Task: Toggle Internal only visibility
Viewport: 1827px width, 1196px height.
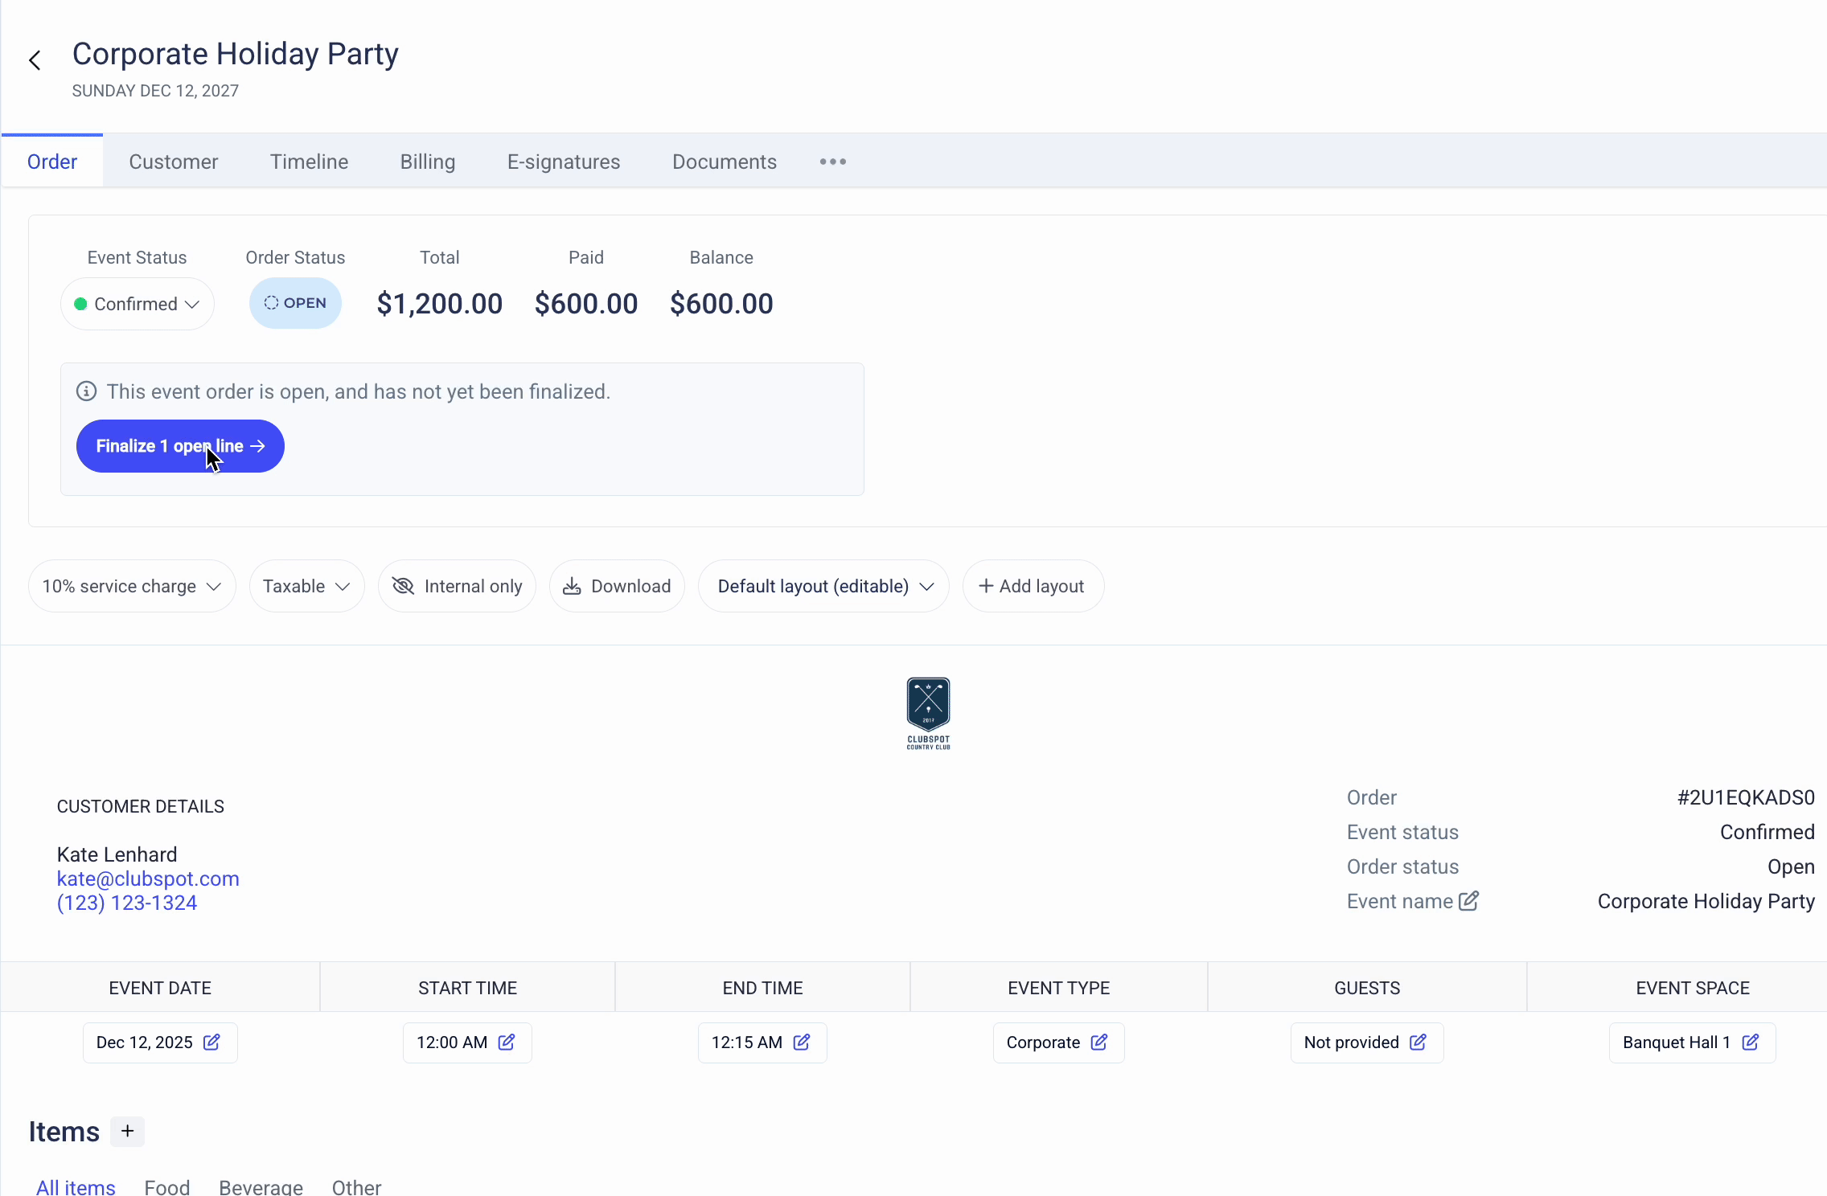Action: (457, 586)
